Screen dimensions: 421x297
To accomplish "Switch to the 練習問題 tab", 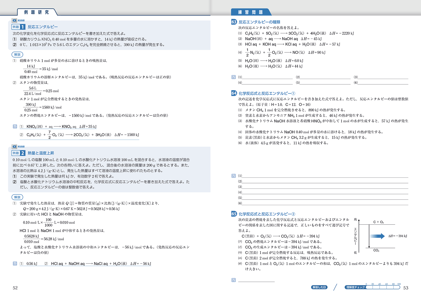I will click(250, 12).
